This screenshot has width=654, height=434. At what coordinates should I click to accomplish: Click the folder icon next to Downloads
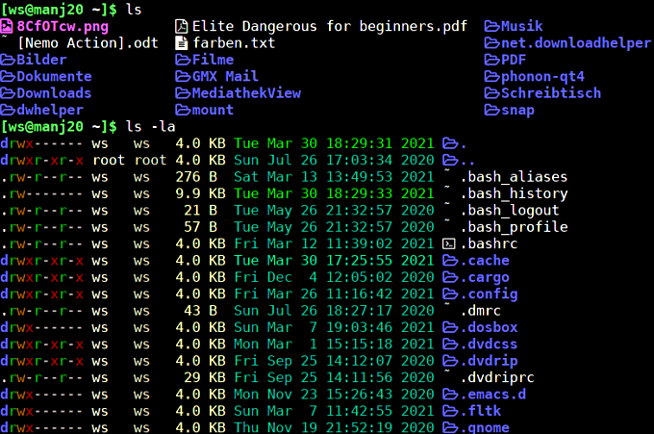pyautogui.click(x=8, y=93)
